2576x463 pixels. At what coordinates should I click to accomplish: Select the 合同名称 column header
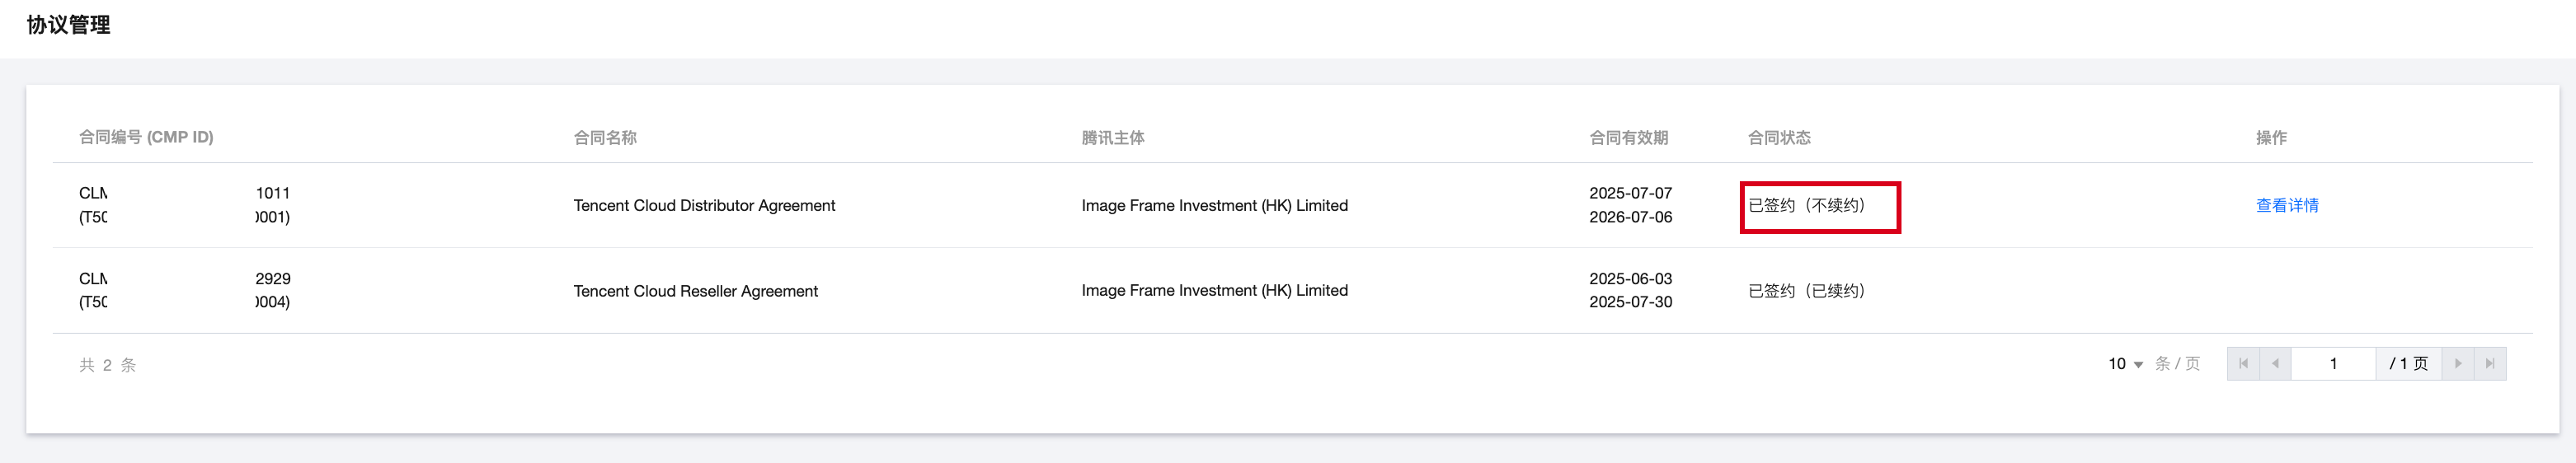point(605,138)
